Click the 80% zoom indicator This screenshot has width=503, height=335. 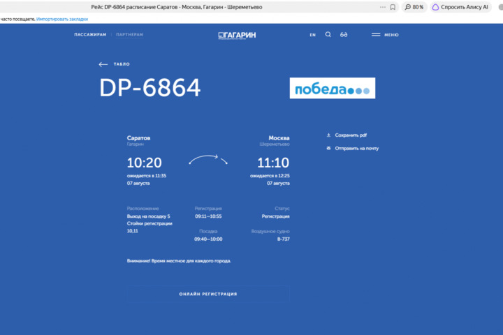coord(414,7)
